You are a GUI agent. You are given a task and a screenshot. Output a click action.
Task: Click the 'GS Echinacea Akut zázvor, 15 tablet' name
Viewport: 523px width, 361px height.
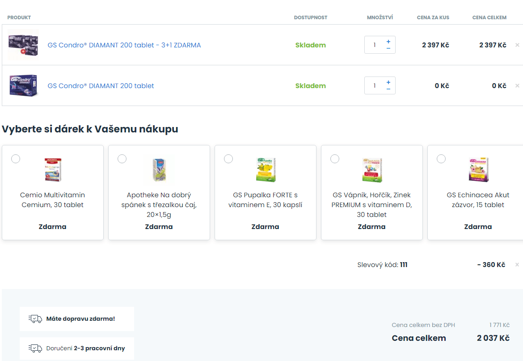[x=478, y=200]
